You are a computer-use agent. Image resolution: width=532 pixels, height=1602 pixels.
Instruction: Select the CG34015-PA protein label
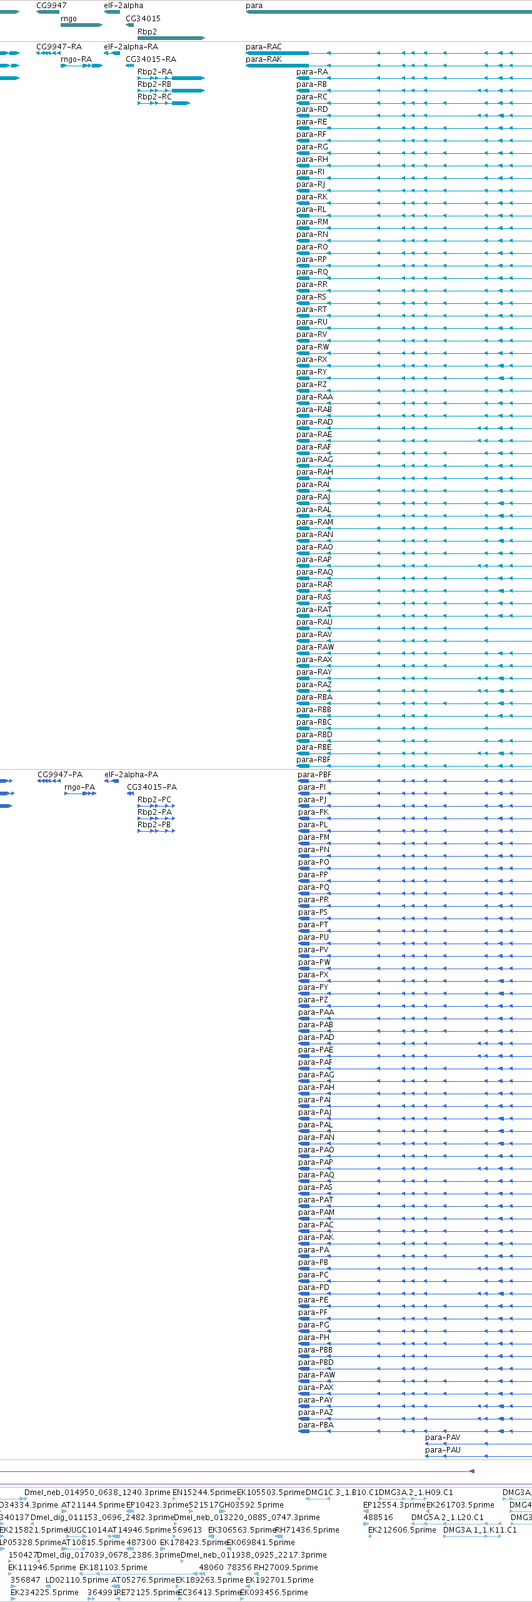tap(152, 787)
